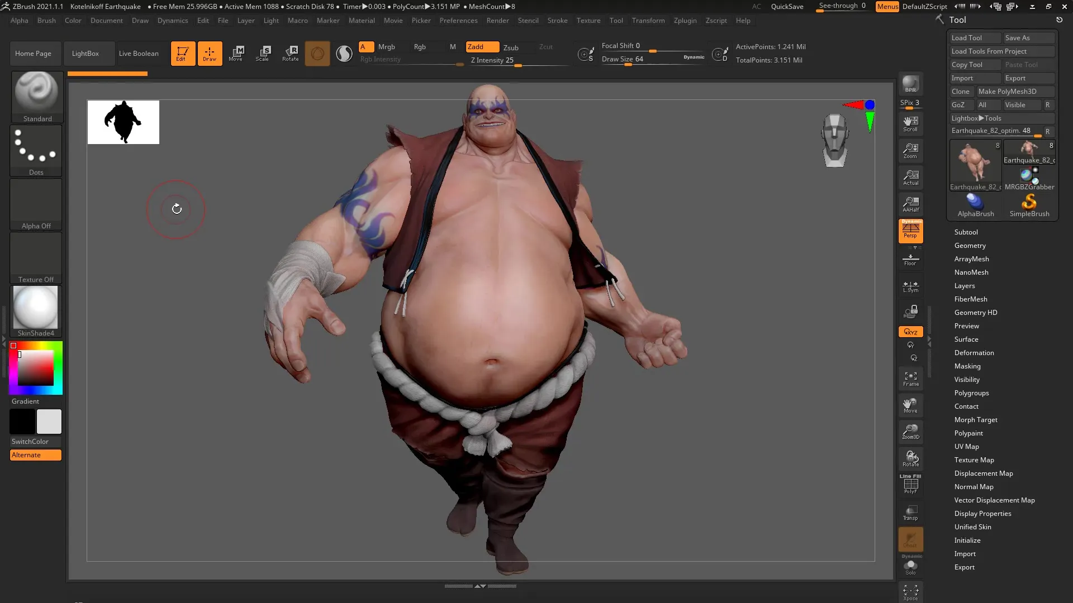Expand the Display Properties section
This screenshot has height=603, width=1073.
click(x=982, y=514)
